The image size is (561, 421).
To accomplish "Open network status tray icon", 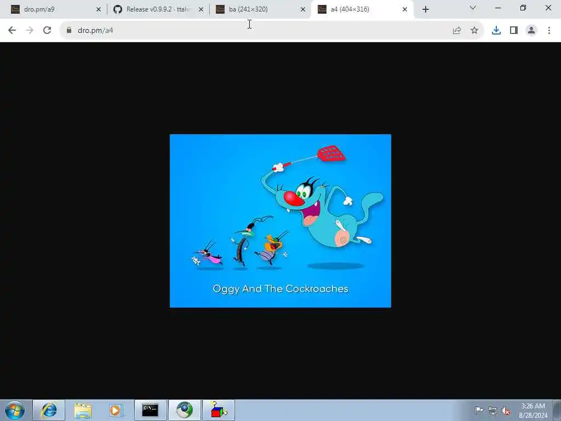I will click(493, 411).
